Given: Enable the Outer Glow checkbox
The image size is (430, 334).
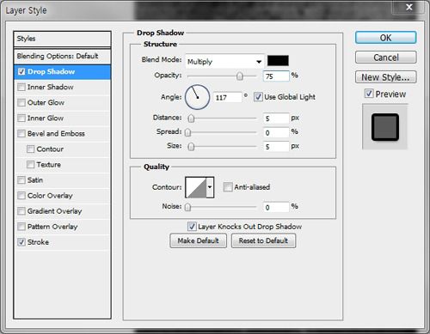Looking at the screenshot, I should tap(21, 102).
